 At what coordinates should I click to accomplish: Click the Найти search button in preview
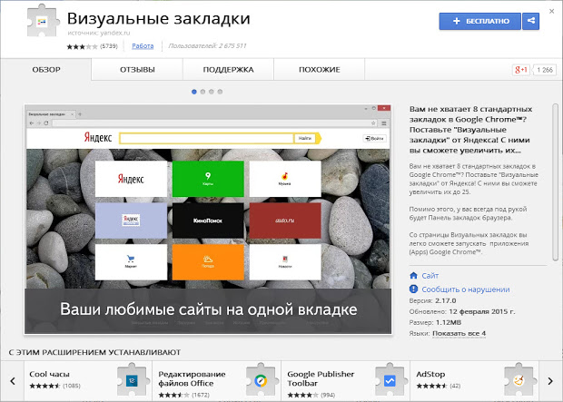[x=305, y=138]
